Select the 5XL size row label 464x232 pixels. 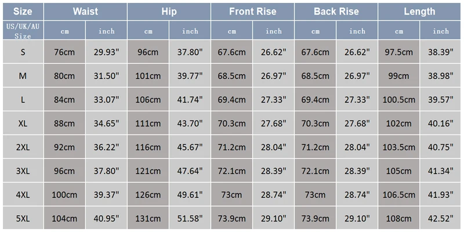[23, 219]
